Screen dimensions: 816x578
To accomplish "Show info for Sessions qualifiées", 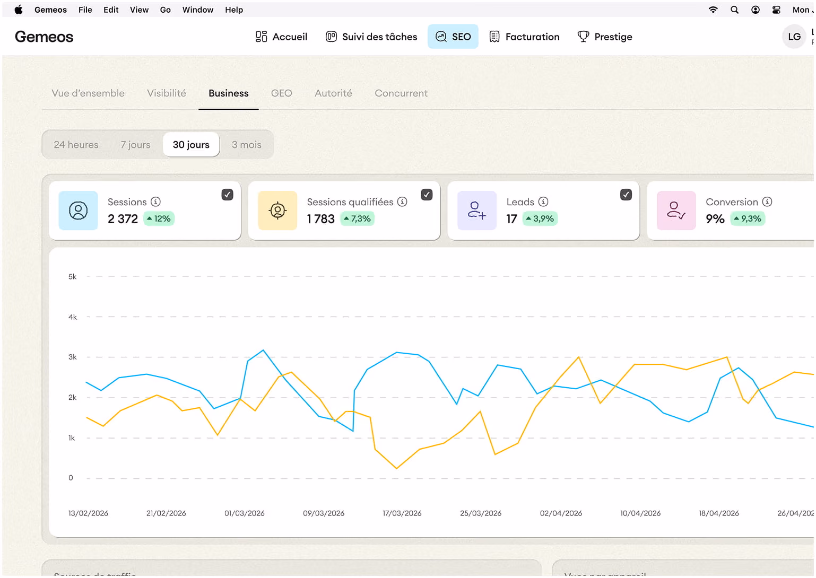I will pos(402,202).
